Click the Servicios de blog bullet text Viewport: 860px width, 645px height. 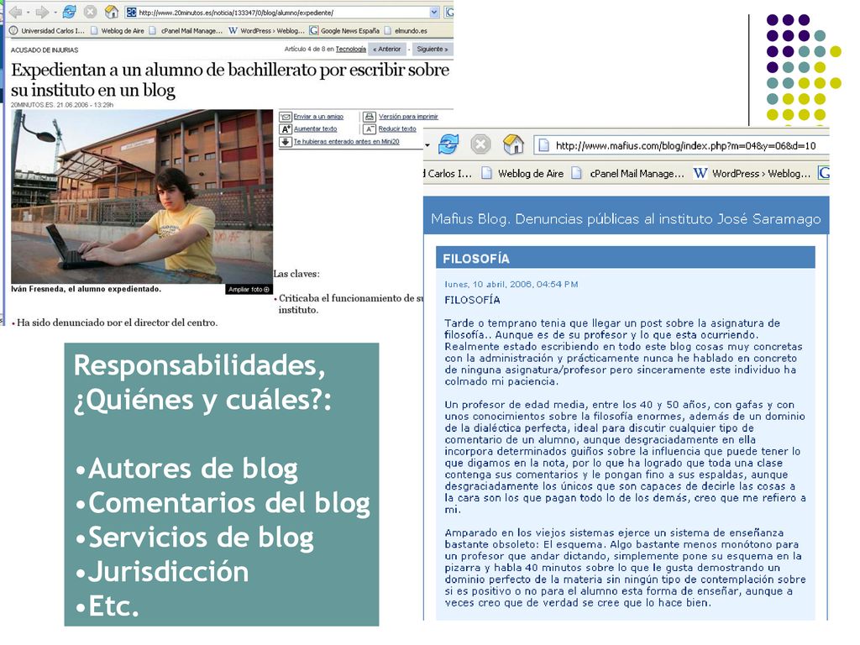click(201, 537)
